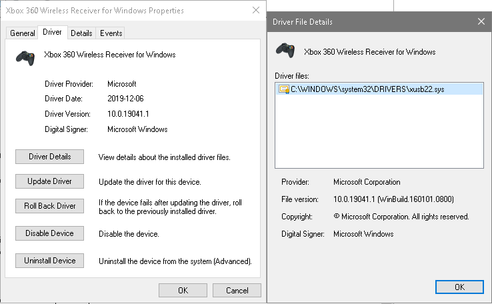The width and height of the screenshot is (492, 304).
Task: Open the Events tab
Action: click(x=111, y=33)
